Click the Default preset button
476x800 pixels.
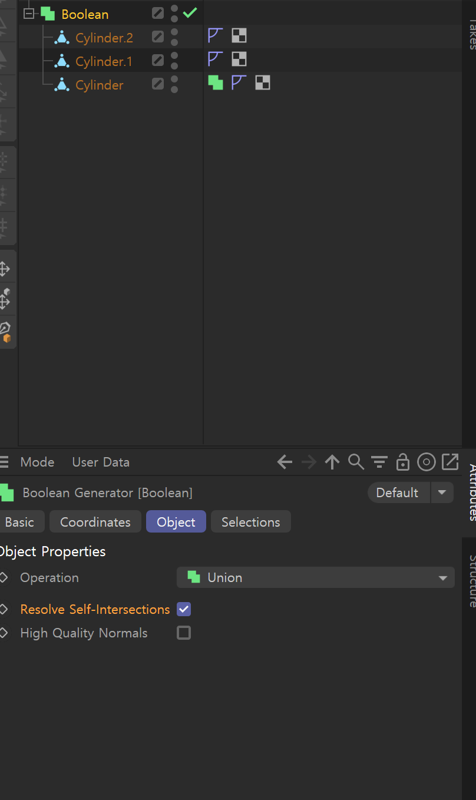pyautogui.click(x=399, y=492)
